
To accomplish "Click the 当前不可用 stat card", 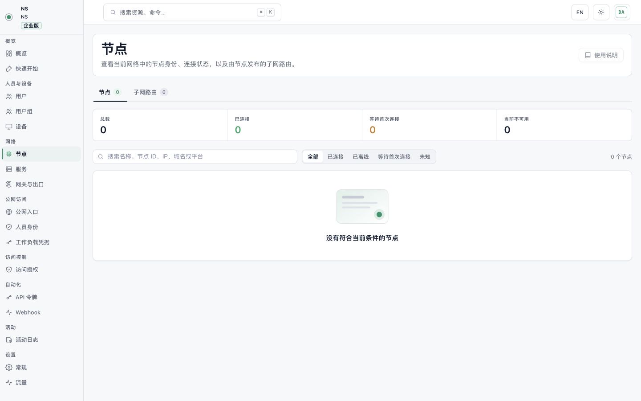I will pyautogui.click(x=564, y=125).
